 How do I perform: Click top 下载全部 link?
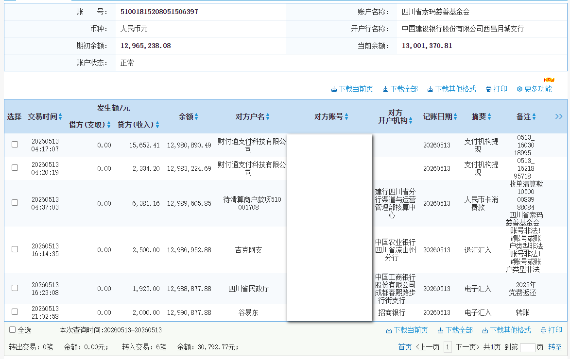tap(400, 89)
